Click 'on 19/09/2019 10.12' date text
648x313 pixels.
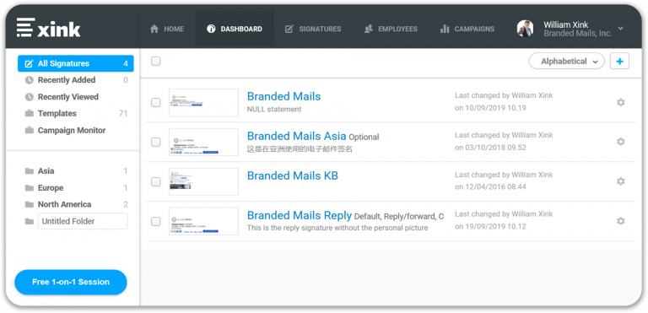tap(490, 227)
